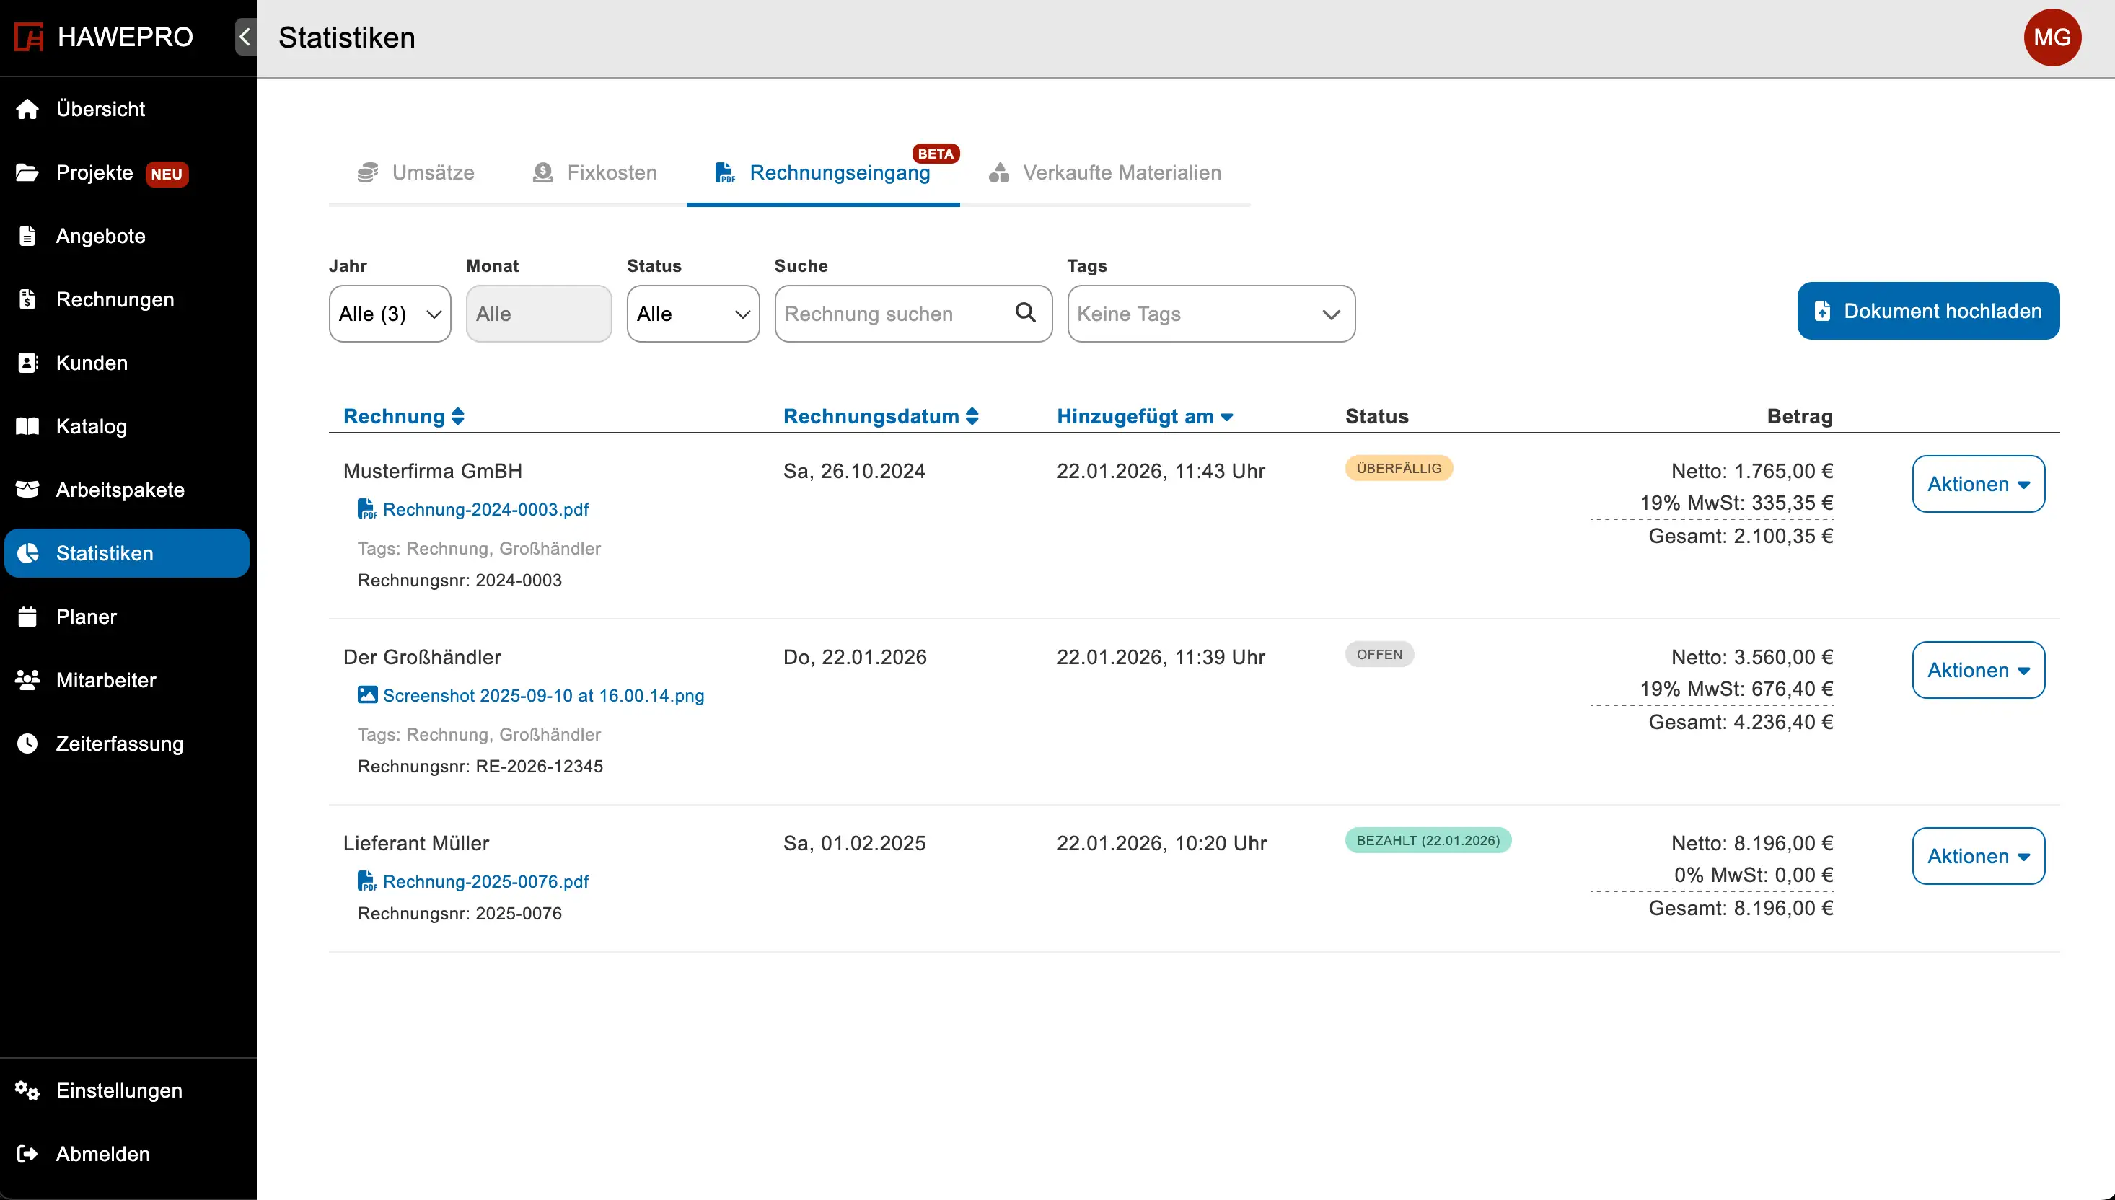Click the Dokument hochladen button
The height and width of the screenshot is (1200, 2115).
point(1927,311)
